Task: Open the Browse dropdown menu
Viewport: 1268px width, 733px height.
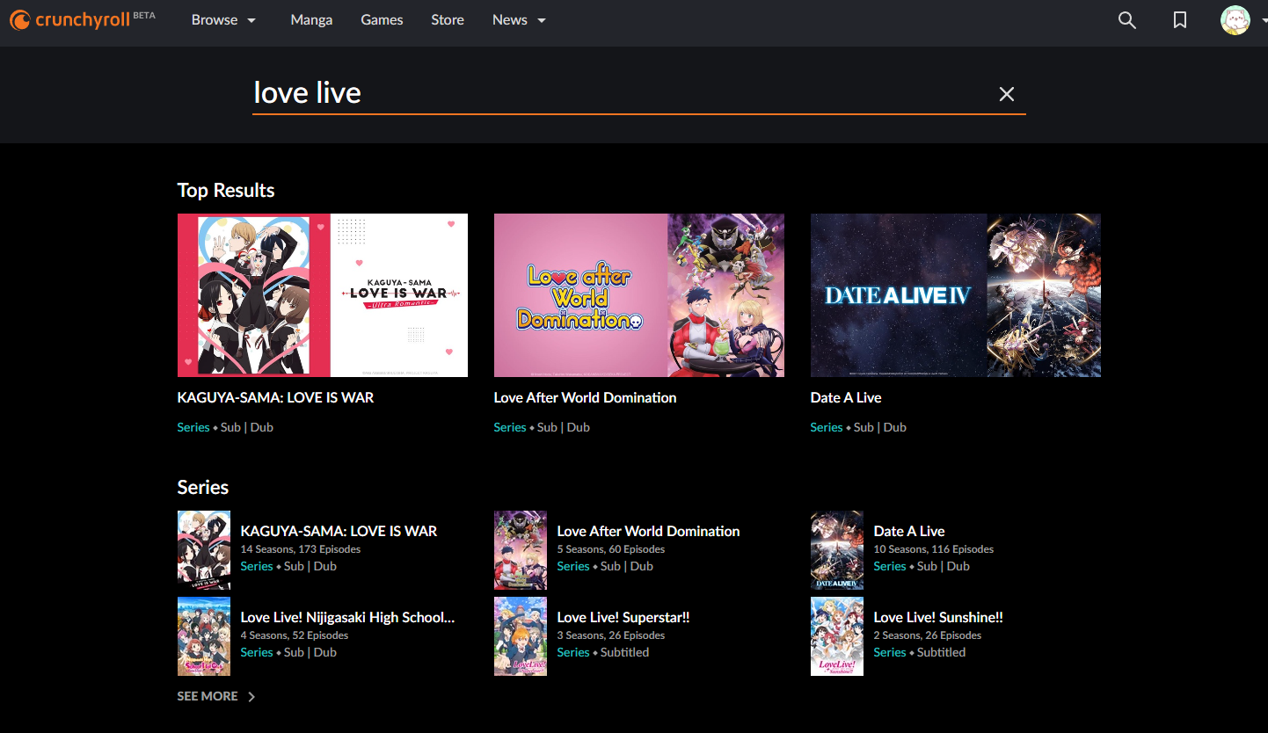Action: click(223, 19)
